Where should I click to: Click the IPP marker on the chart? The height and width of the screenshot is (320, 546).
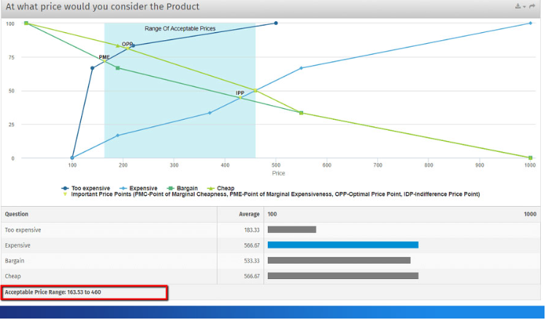[x=255, y=91]
